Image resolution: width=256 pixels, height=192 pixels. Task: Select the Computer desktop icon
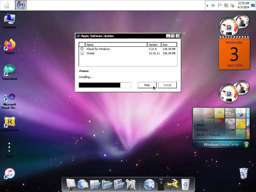click(9, 21)
